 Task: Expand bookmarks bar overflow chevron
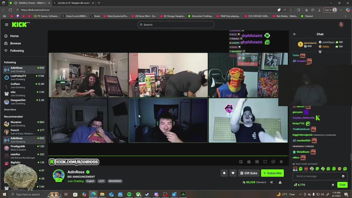point(346,16)
